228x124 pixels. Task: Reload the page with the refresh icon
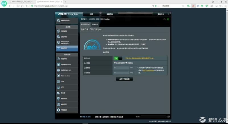[x=18, y=6]
